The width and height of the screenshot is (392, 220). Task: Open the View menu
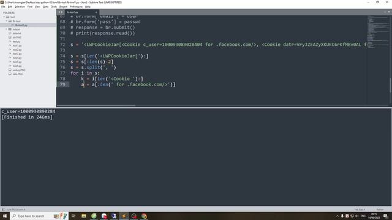click(37, 7)
